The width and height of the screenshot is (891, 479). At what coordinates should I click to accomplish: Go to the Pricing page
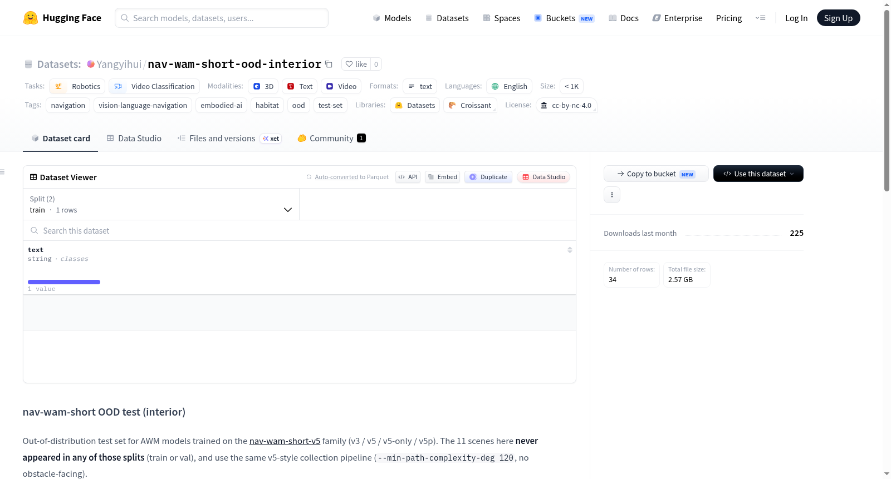click(729, 18)
